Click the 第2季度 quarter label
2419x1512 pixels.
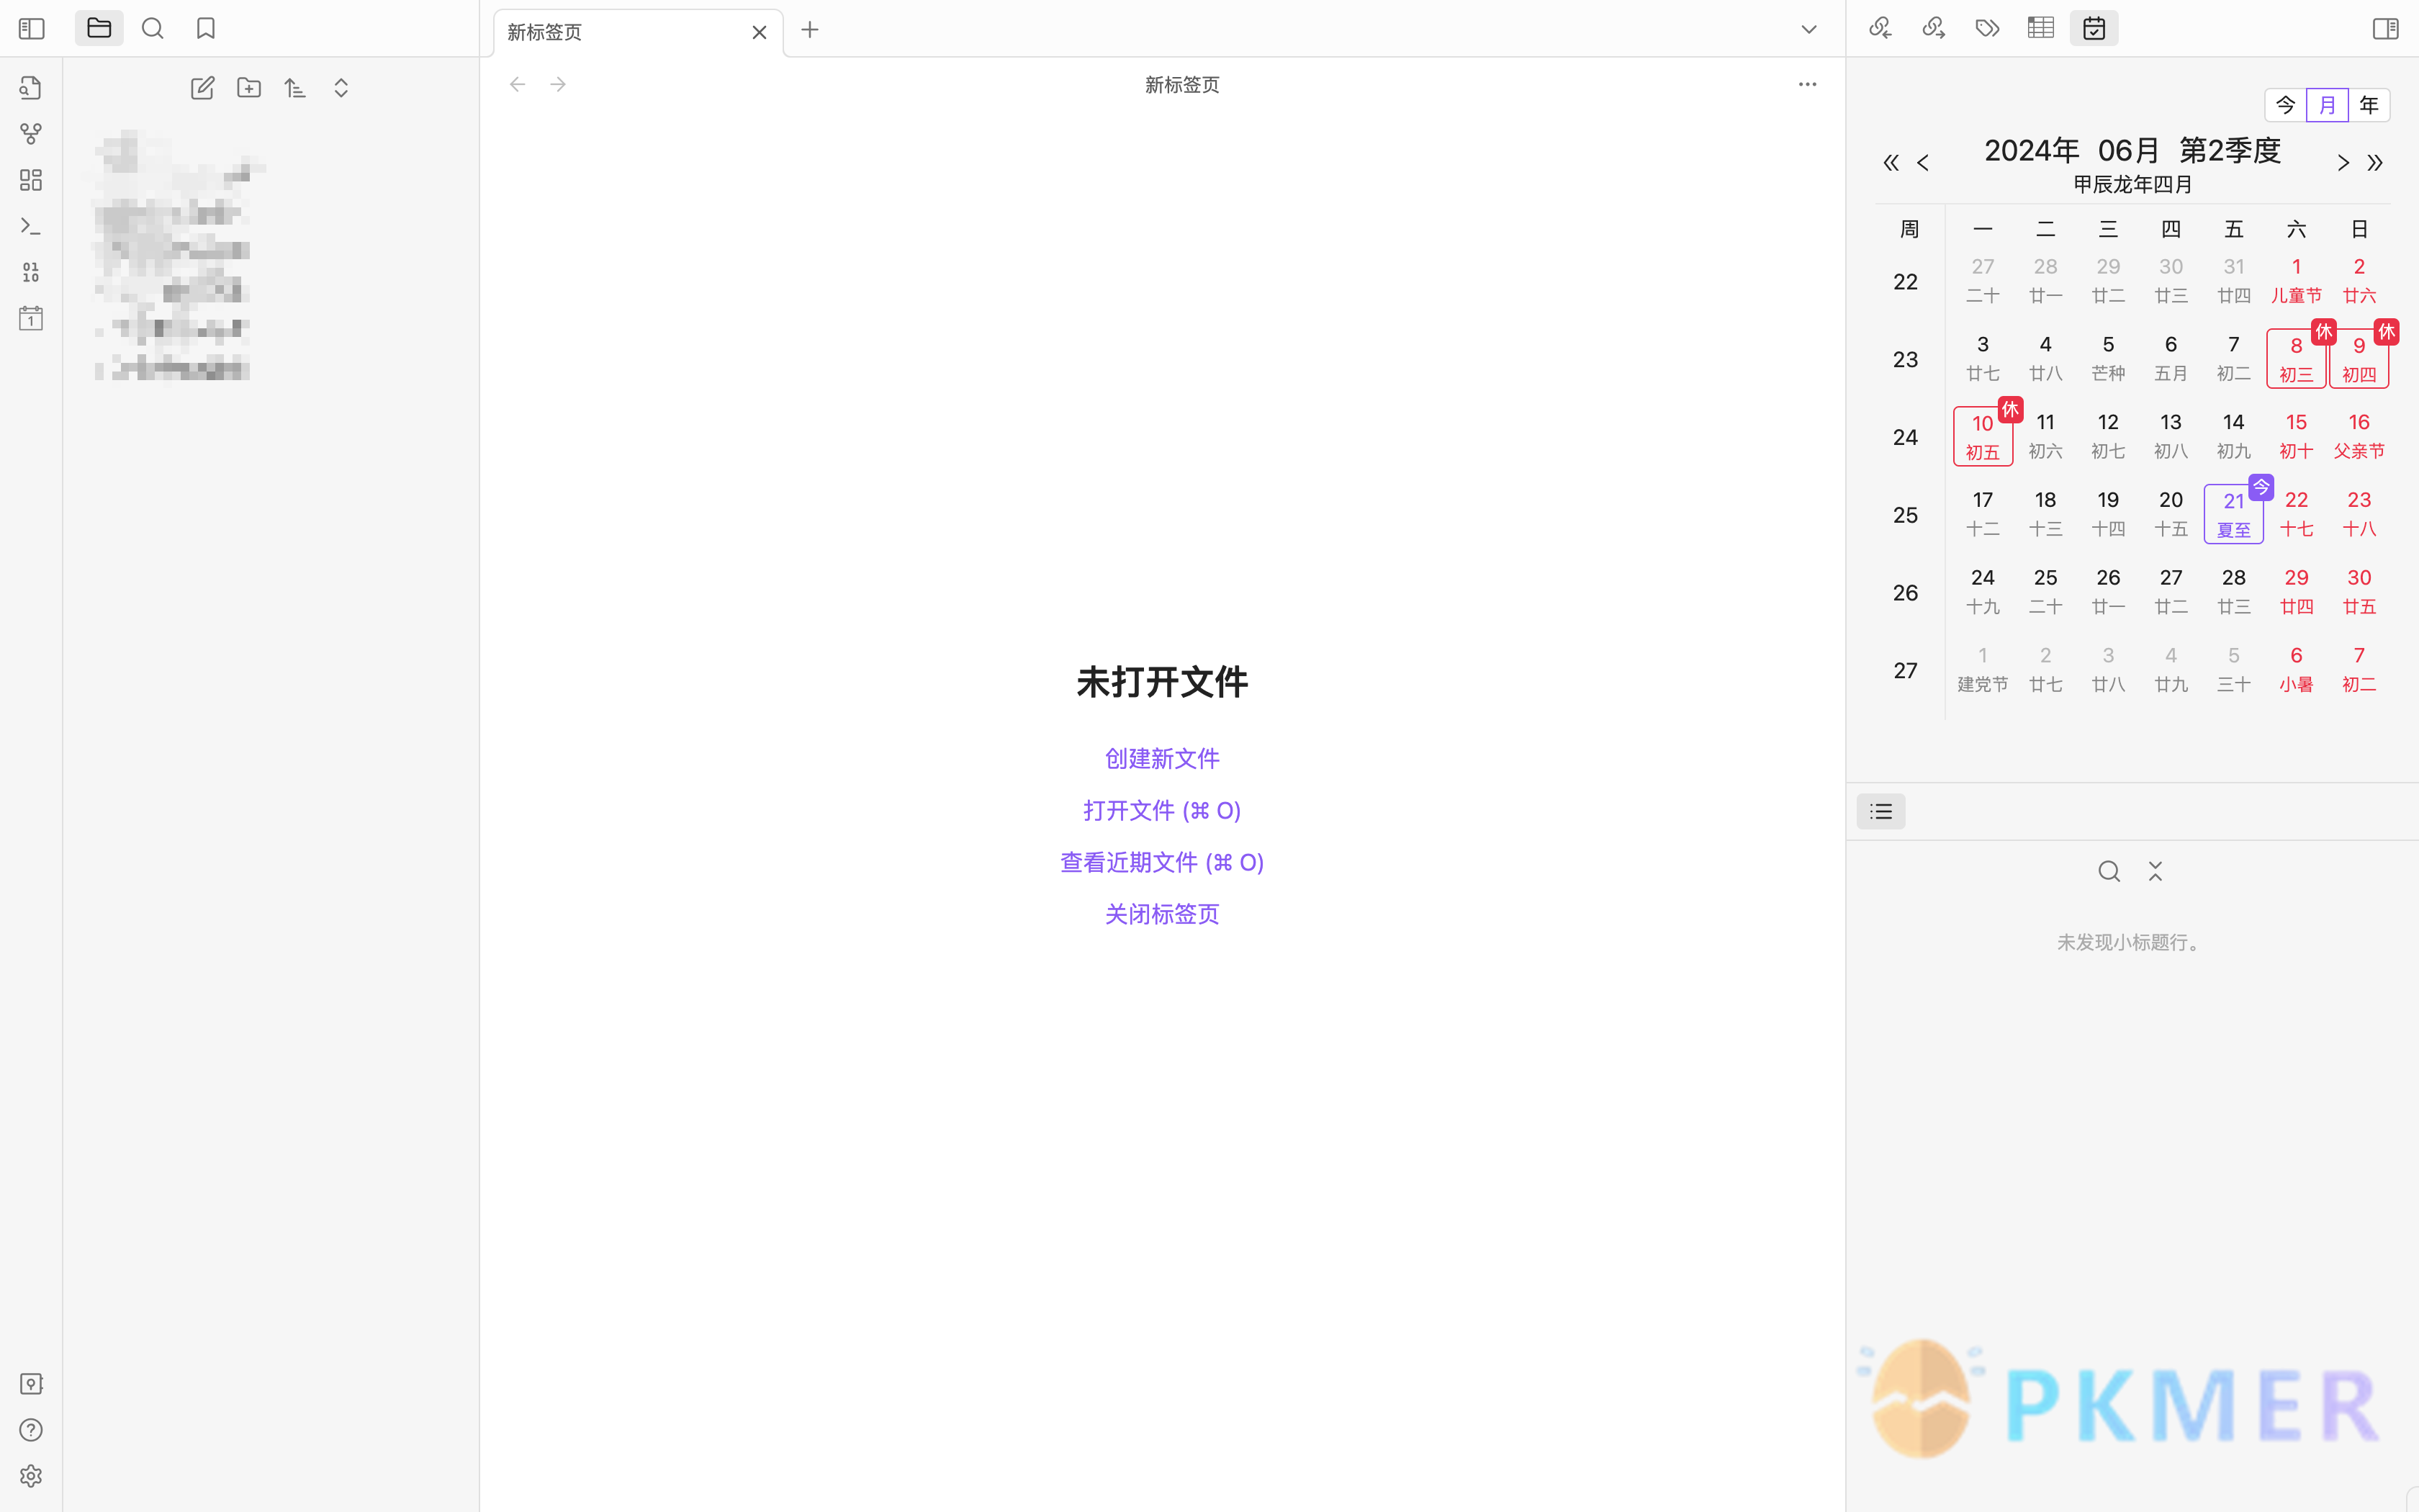tap(2230, 151)
